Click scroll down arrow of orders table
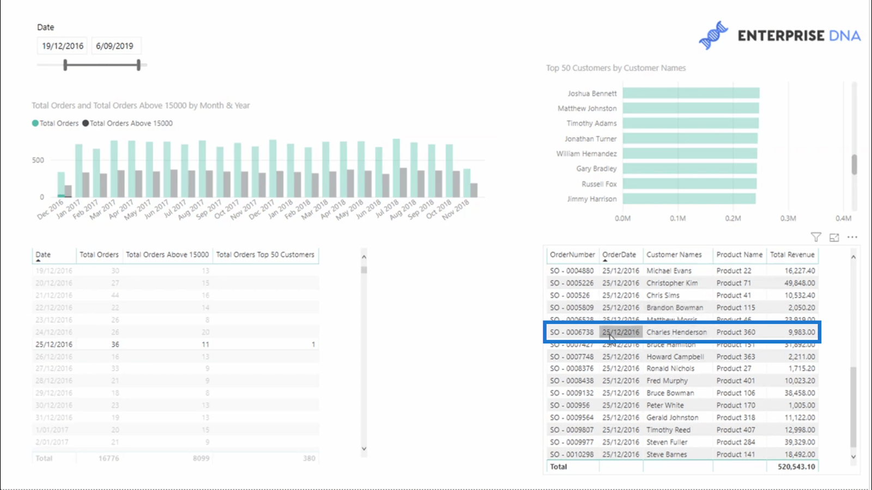This screenshot has width=872, height=490. (853, 457)
